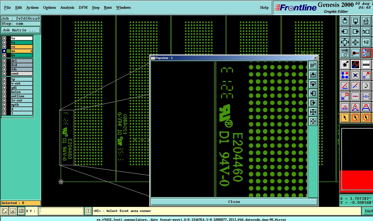
Task: Click the grid snap icon left of XY label
Action: [21, 211]
